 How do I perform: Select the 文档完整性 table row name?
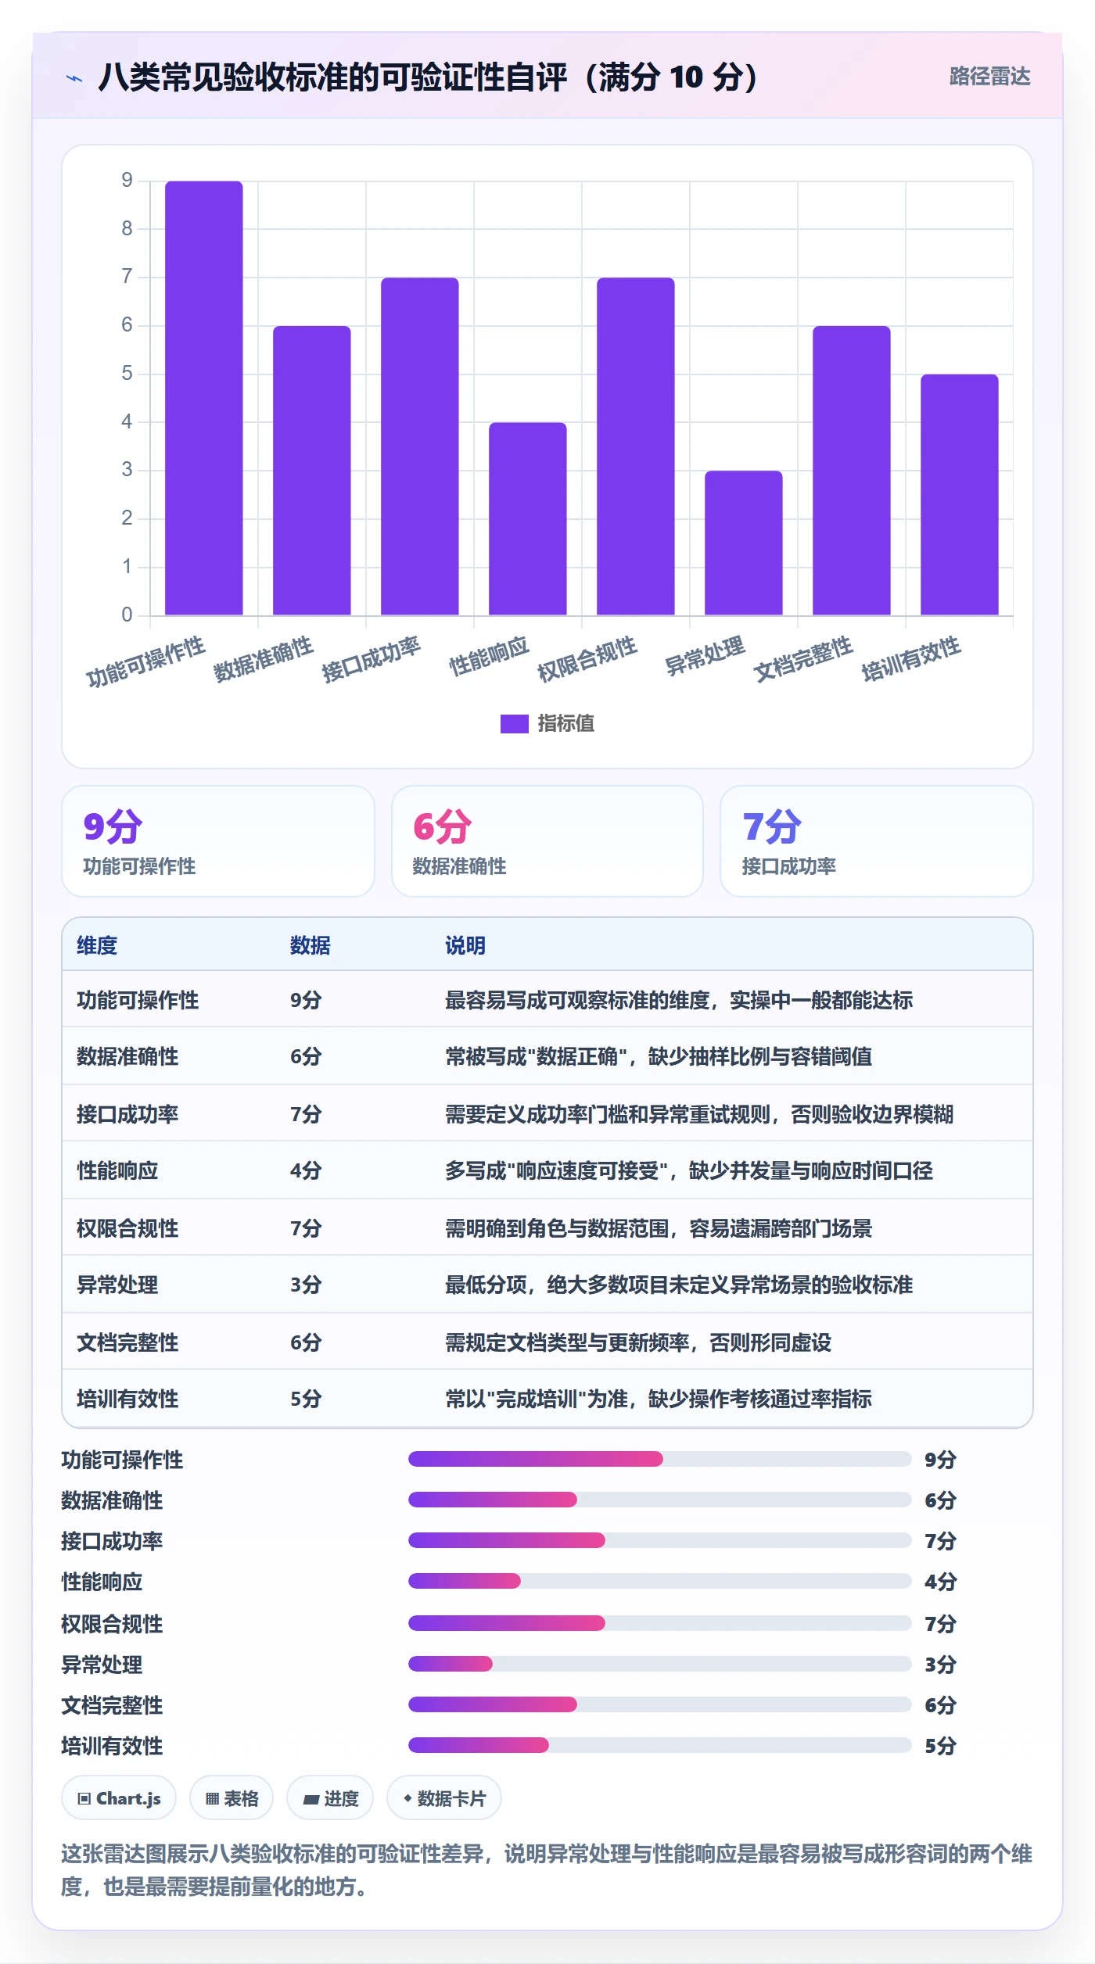coord(127,1342)
